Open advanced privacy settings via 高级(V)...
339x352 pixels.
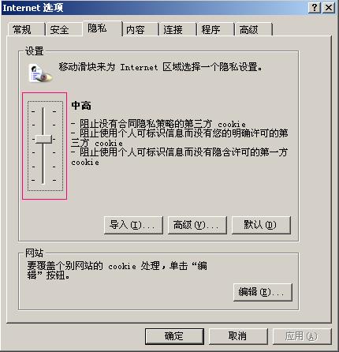(x=197, y=225)
